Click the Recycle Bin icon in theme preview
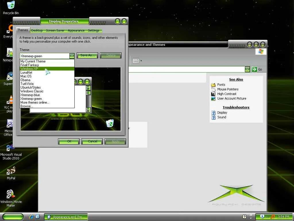 (x=110, y=123)
